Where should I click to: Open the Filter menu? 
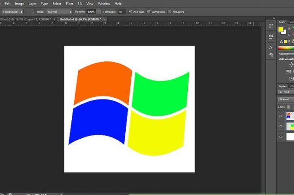[70, 3]
